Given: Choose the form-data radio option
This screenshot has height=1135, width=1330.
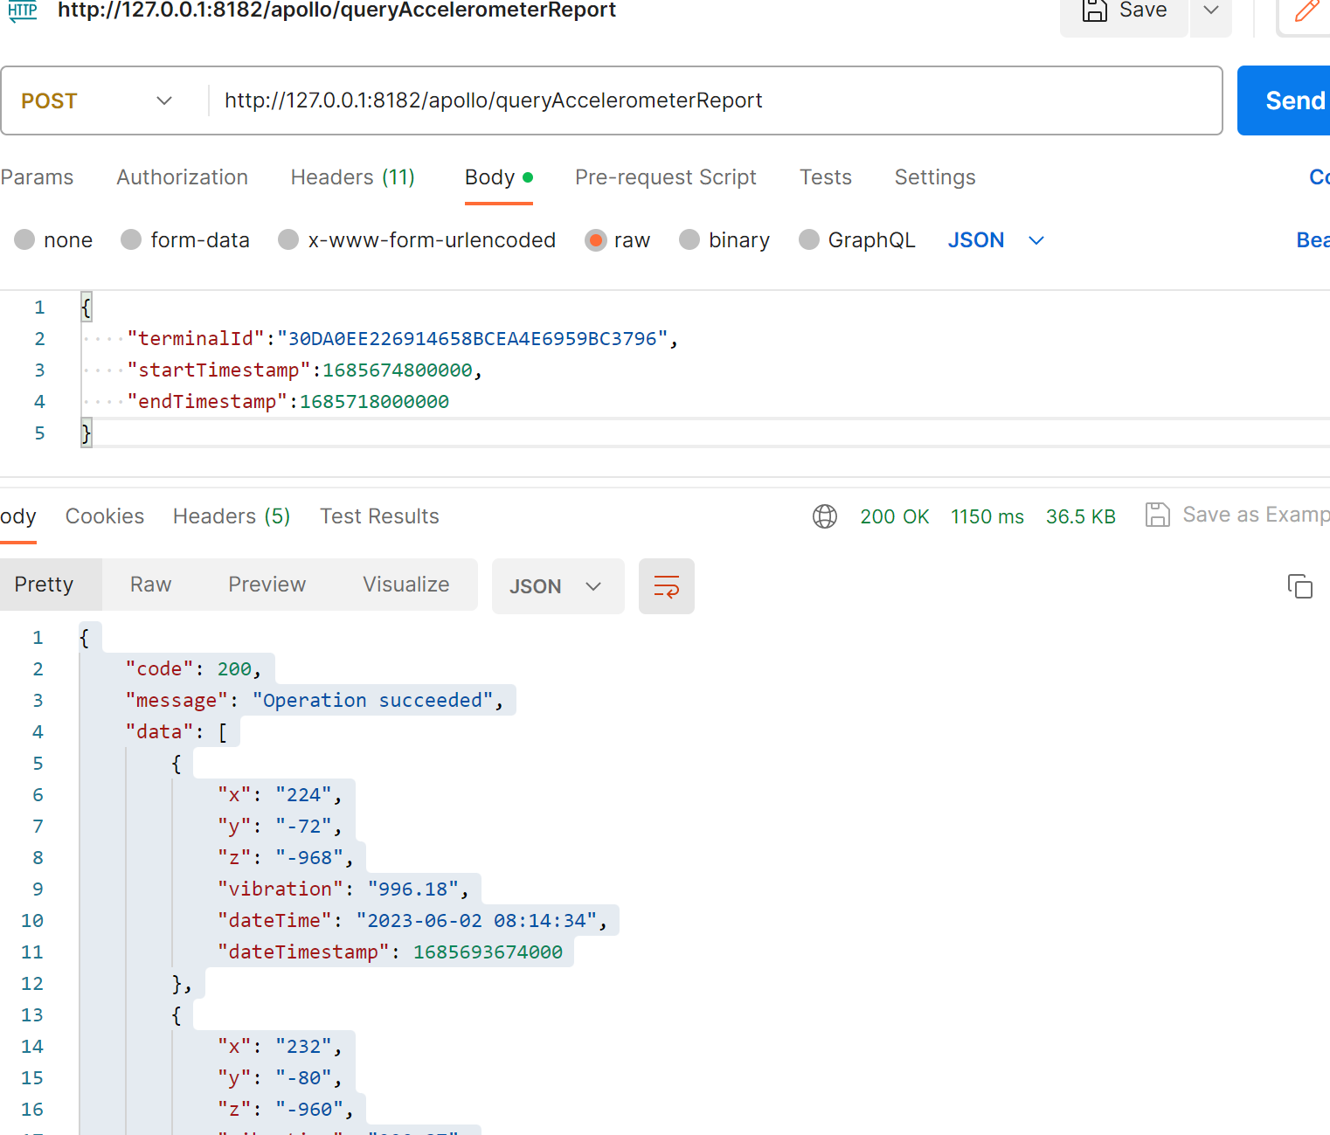Looking at the screenshot, I should (131, 240).
